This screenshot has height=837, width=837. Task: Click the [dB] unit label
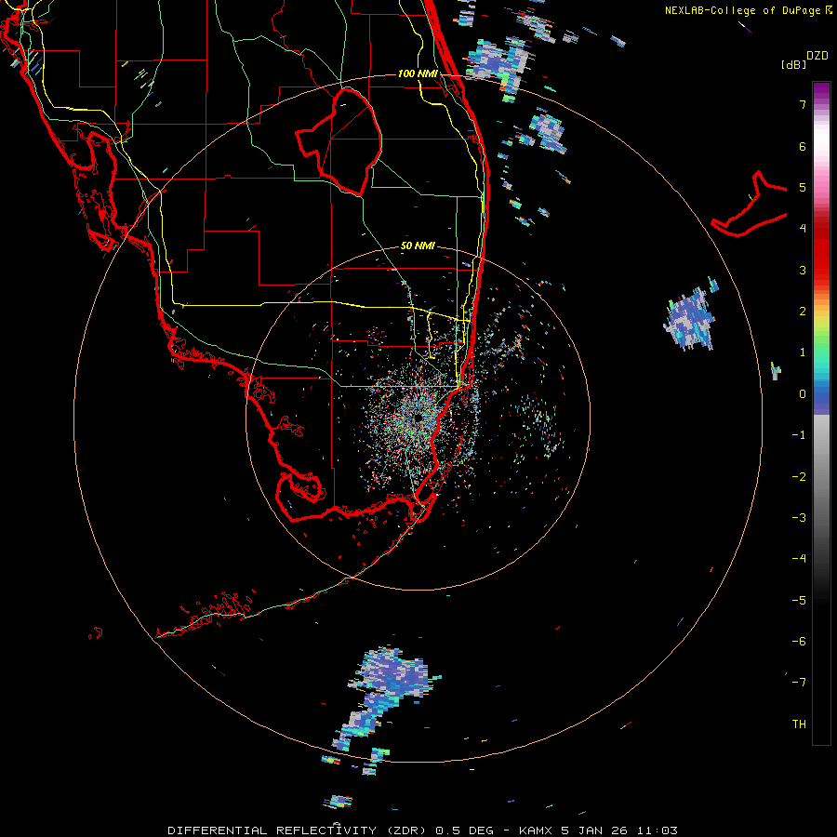tap(793, 64)
